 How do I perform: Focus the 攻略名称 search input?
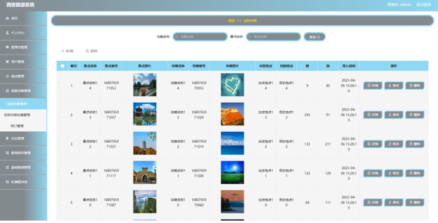click(x=200, y=37)
